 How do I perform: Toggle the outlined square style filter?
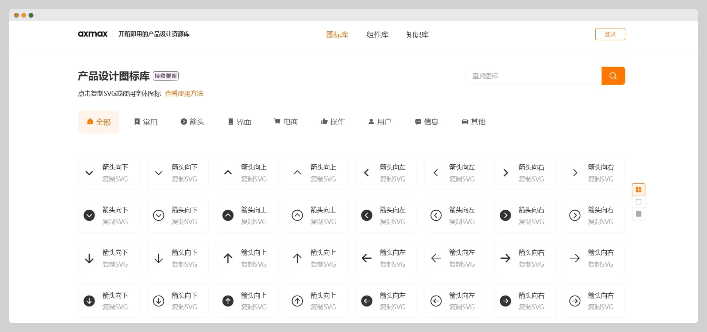pyautogui.click(x=638, y=202)
